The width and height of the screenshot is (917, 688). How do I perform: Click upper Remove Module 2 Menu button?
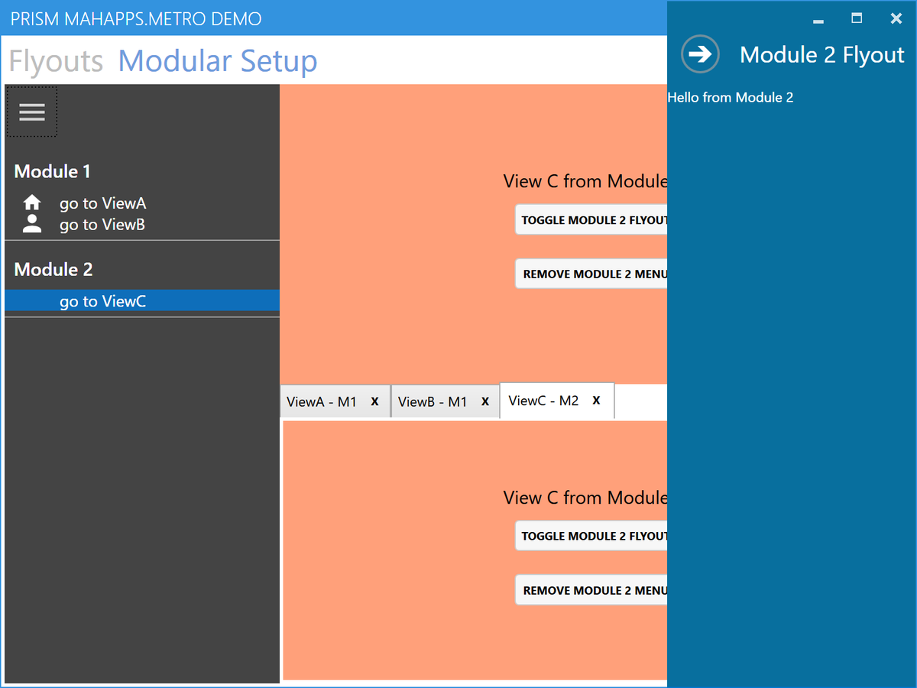591,274
